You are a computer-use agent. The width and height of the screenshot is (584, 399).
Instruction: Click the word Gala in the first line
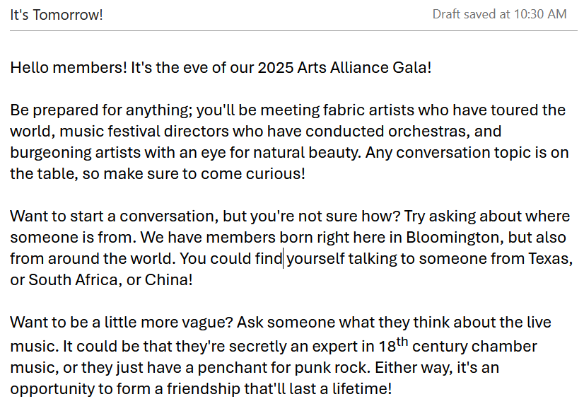coord(411,68)
